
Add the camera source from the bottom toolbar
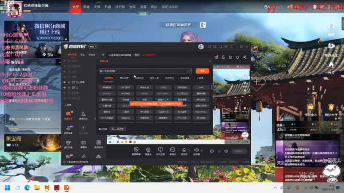tap(148, 150)
